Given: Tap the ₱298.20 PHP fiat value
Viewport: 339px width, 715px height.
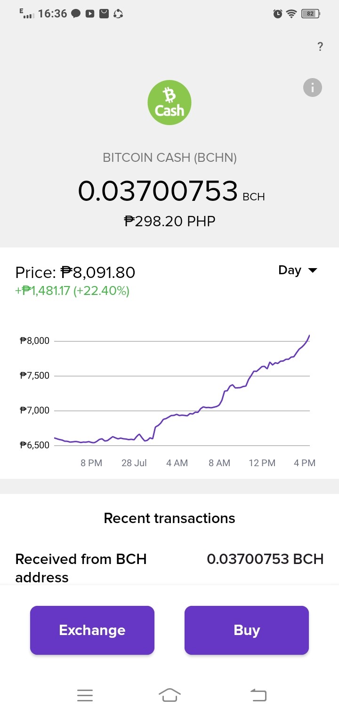Looking at the screenshot, I should (x=169, y=221).
